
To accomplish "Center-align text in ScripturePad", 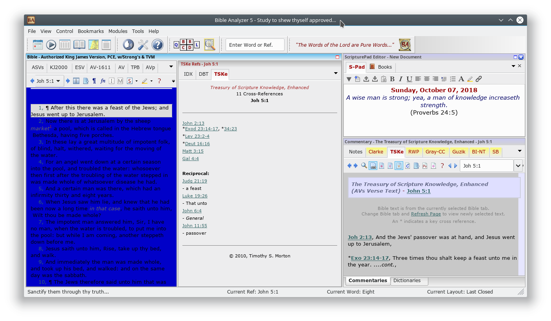I will tap(427, 79).
